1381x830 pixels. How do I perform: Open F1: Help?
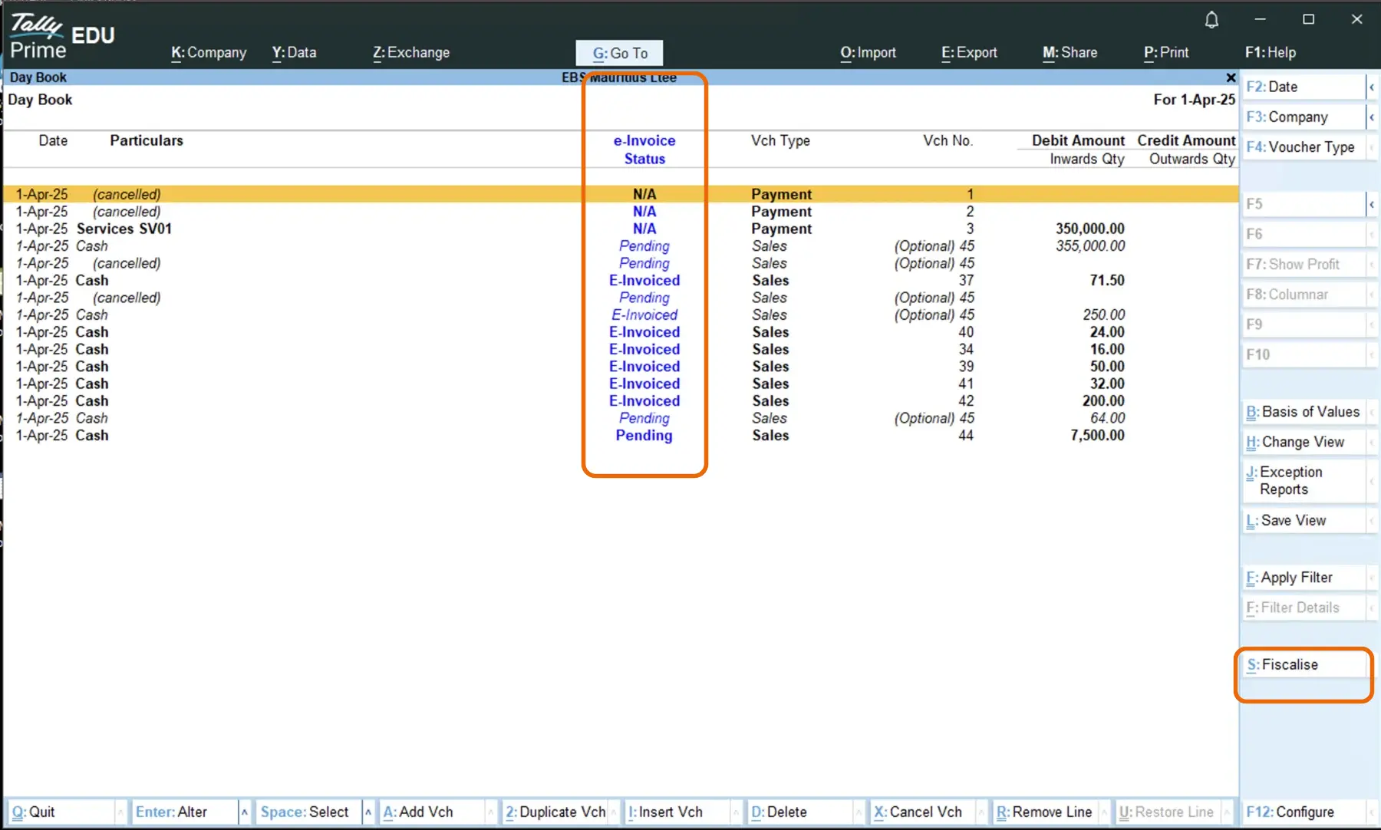click(1271, 52)
